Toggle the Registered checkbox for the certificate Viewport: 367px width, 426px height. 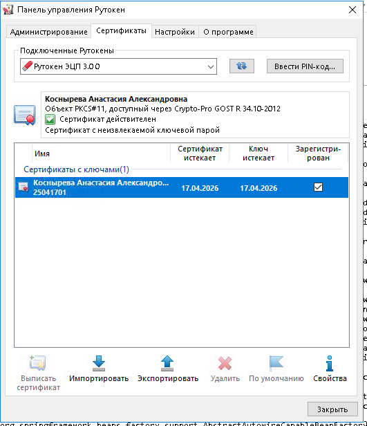[318, 187]
